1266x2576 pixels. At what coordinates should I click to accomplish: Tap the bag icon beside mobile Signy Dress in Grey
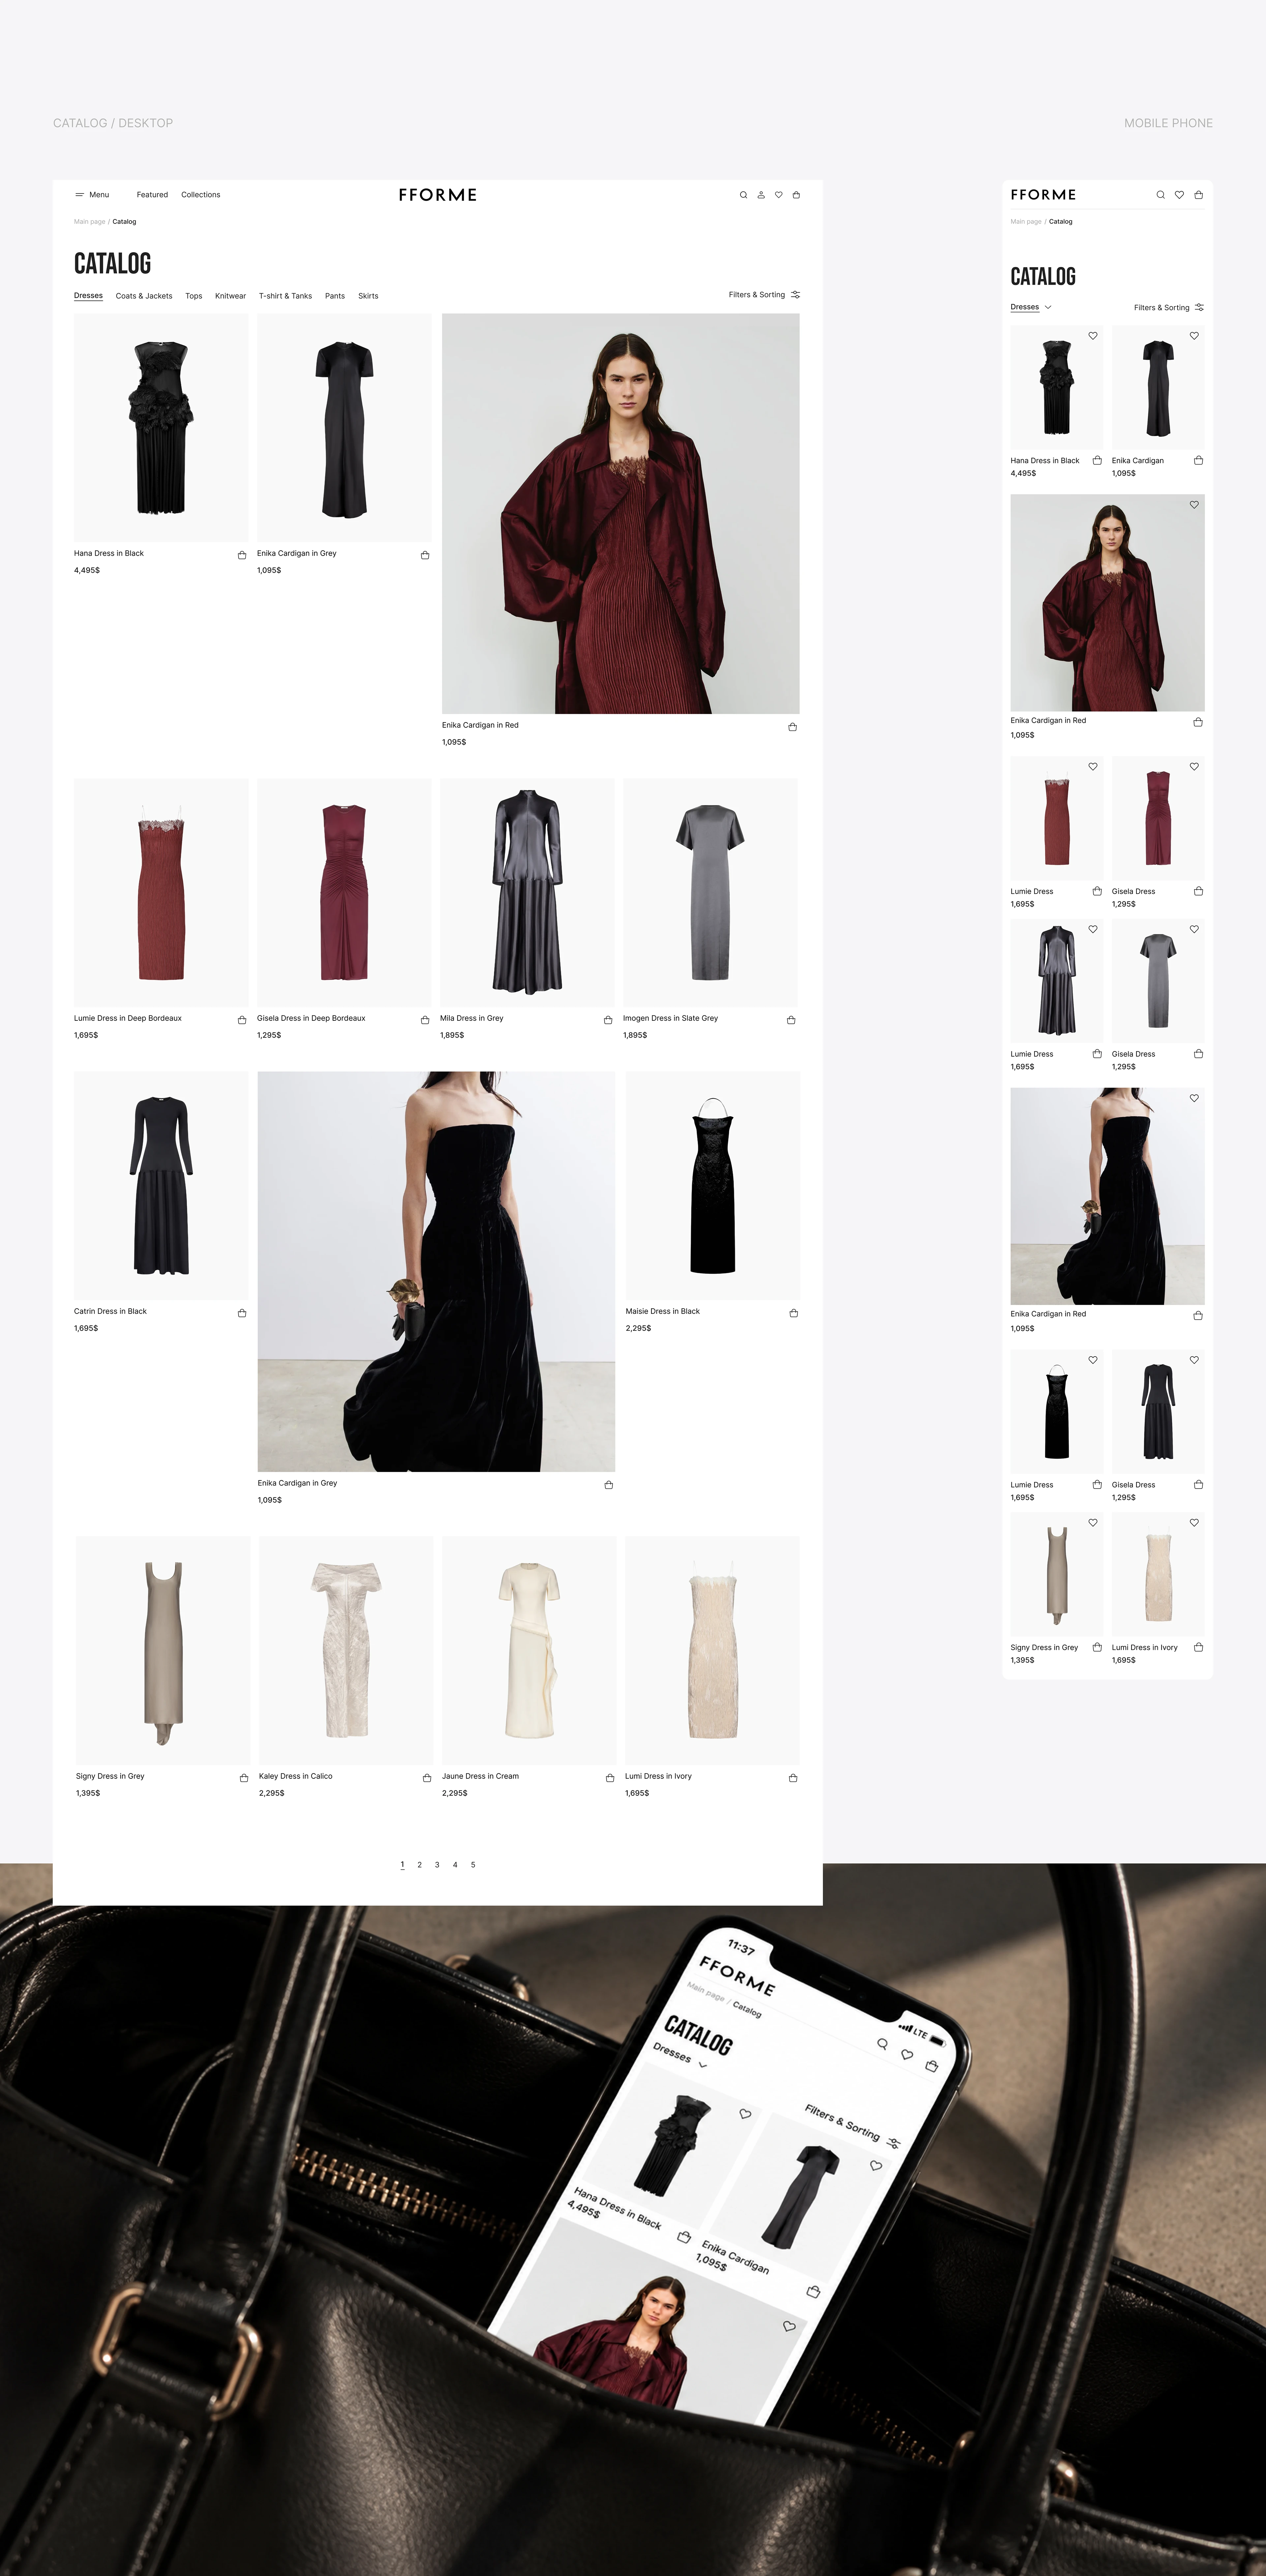click(1097, 1647)
